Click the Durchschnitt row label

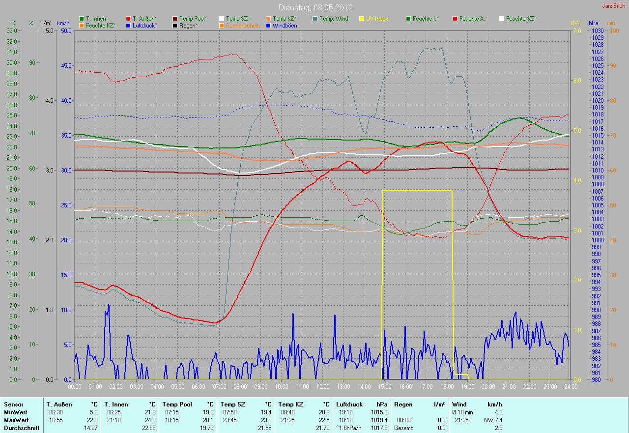tap(21, 428)
